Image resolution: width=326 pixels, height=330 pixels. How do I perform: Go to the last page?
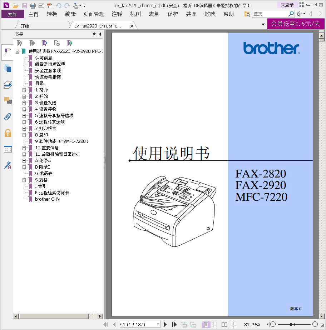(174, 324)
